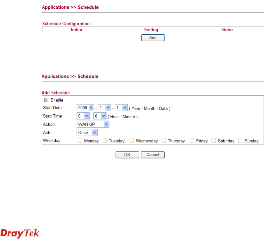Open the Start Time minute dropdown
Viewport: 270px width, 239px height.
click(100, 116)
